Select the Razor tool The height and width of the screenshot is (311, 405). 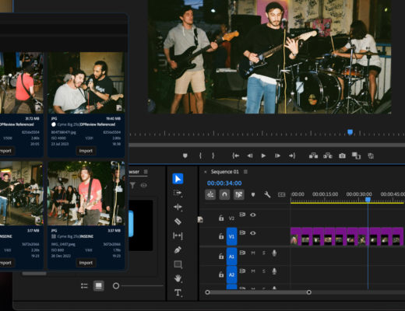point(178,222)
